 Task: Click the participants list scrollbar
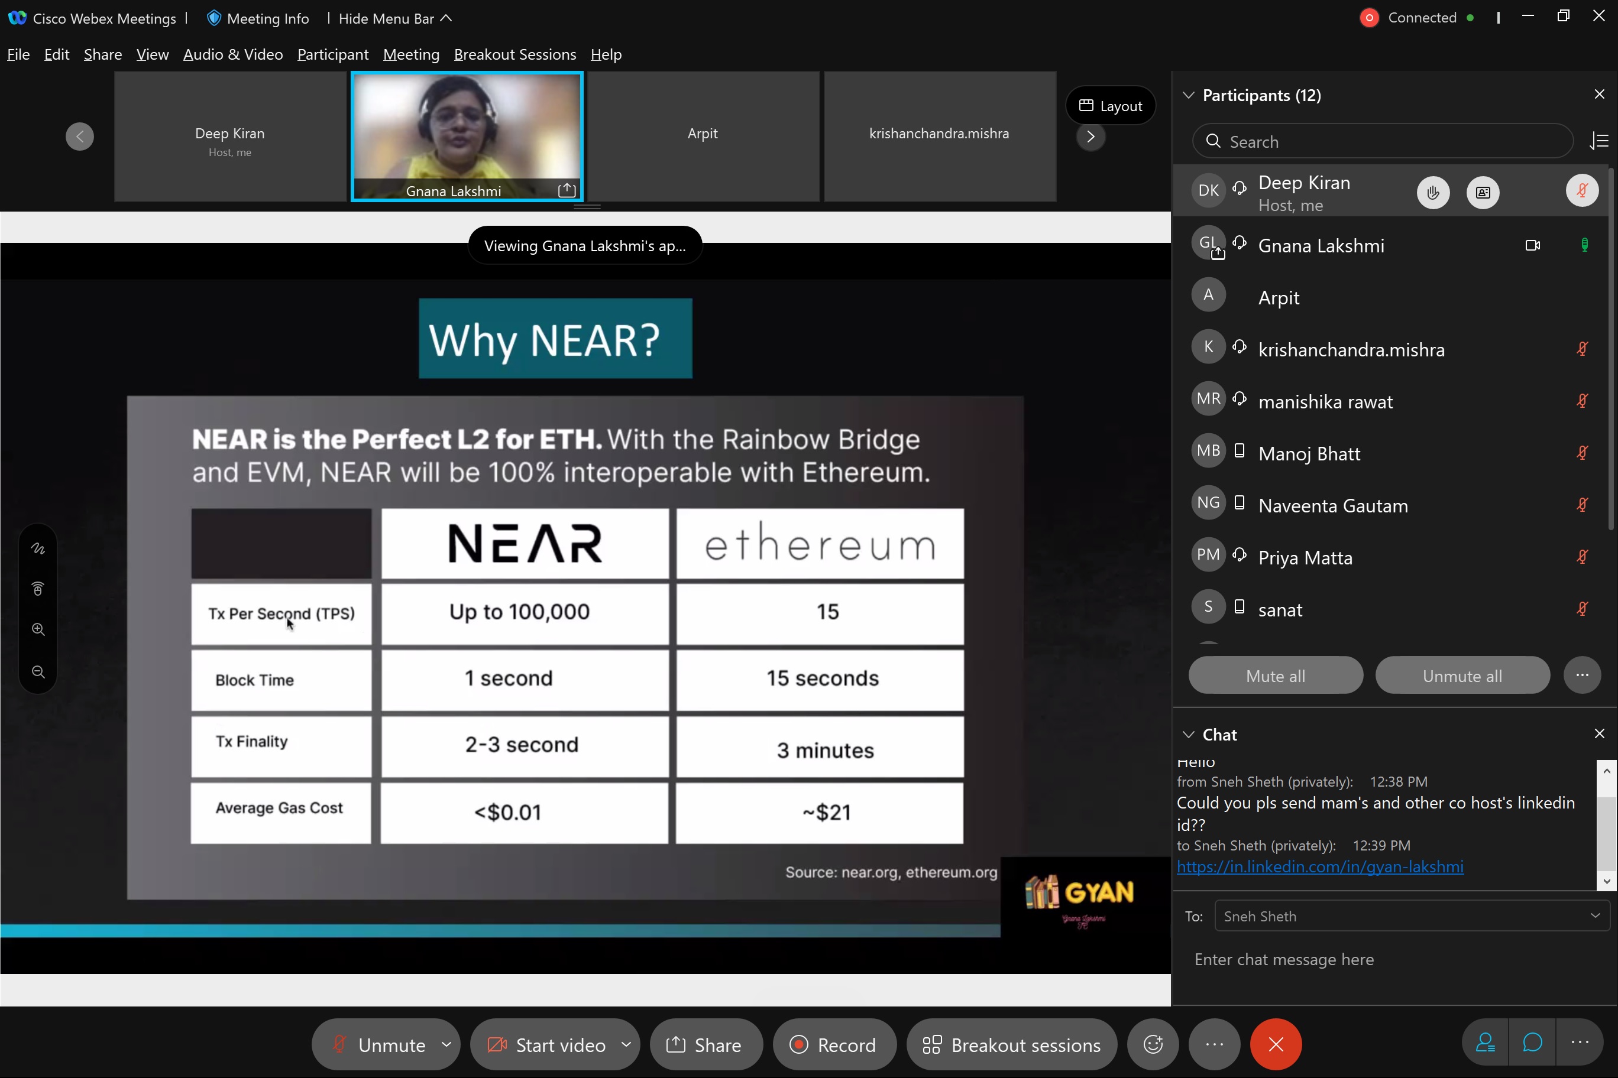coord(1611,349)
